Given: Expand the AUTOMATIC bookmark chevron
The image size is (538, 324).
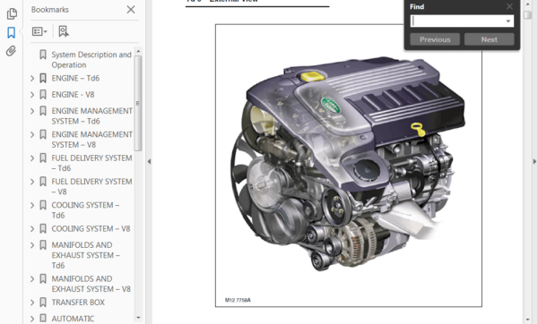Looking at the screenshot, I should pos(32,319).
